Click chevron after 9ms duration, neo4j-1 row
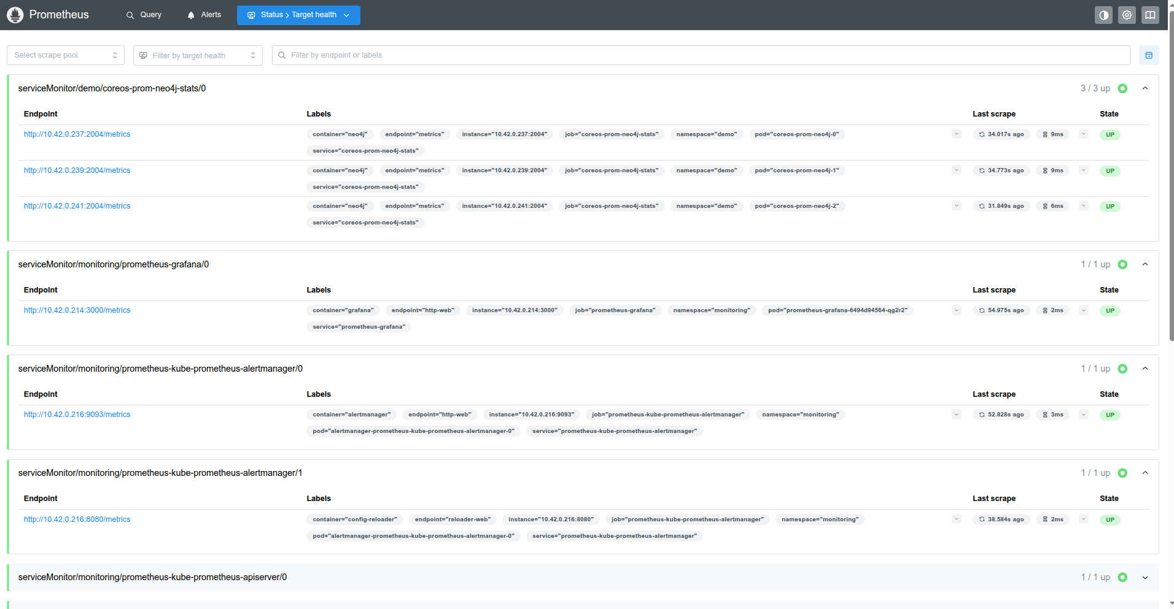Screen dimensions: 1174x609 pyautogui.click(x=1084, y=170)
